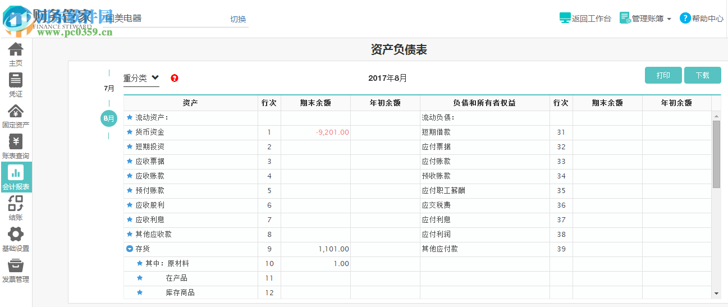Screen dimensions: 728x307
Task: Select the 8月 month marker on timeline
Action: [x=109, y=119]
